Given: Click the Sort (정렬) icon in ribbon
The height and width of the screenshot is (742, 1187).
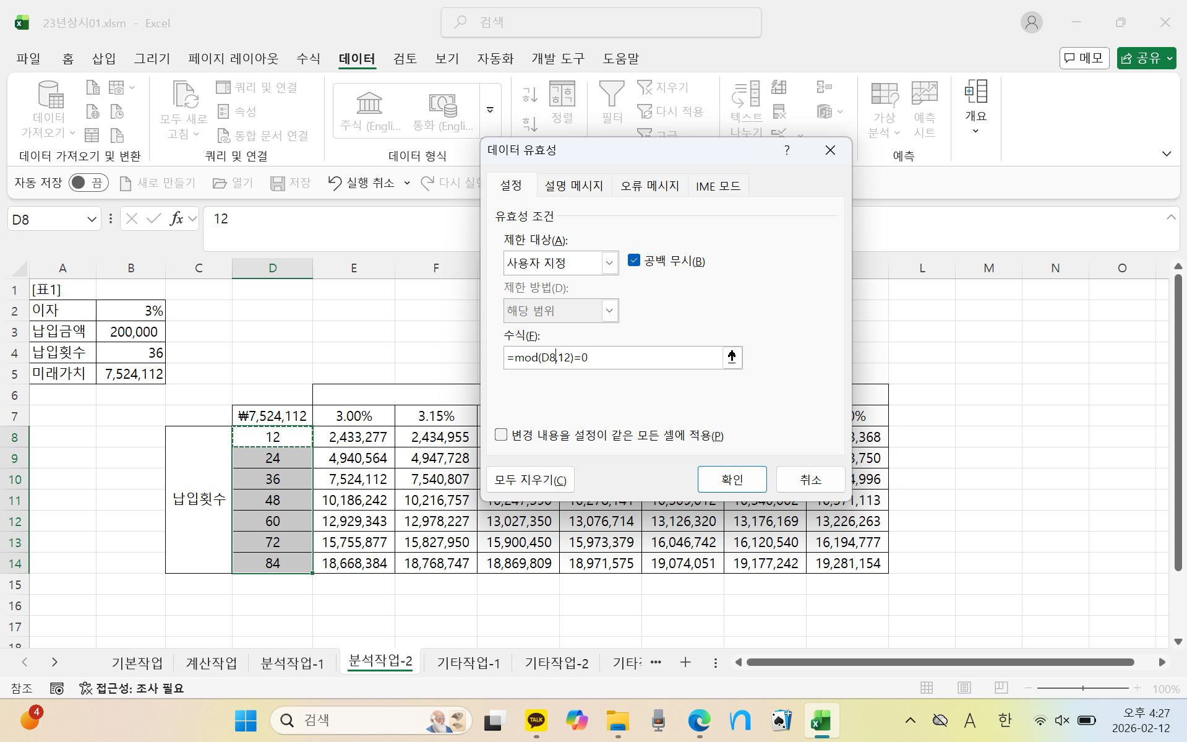Looking at the screenshot, I should click(562, 94).
